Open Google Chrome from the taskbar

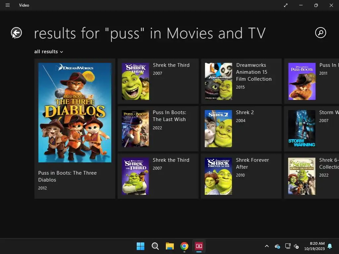184,246
